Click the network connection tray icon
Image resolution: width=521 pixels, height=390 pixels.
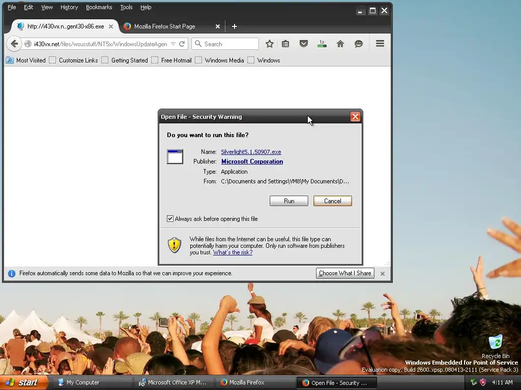[x=473, y=382]
